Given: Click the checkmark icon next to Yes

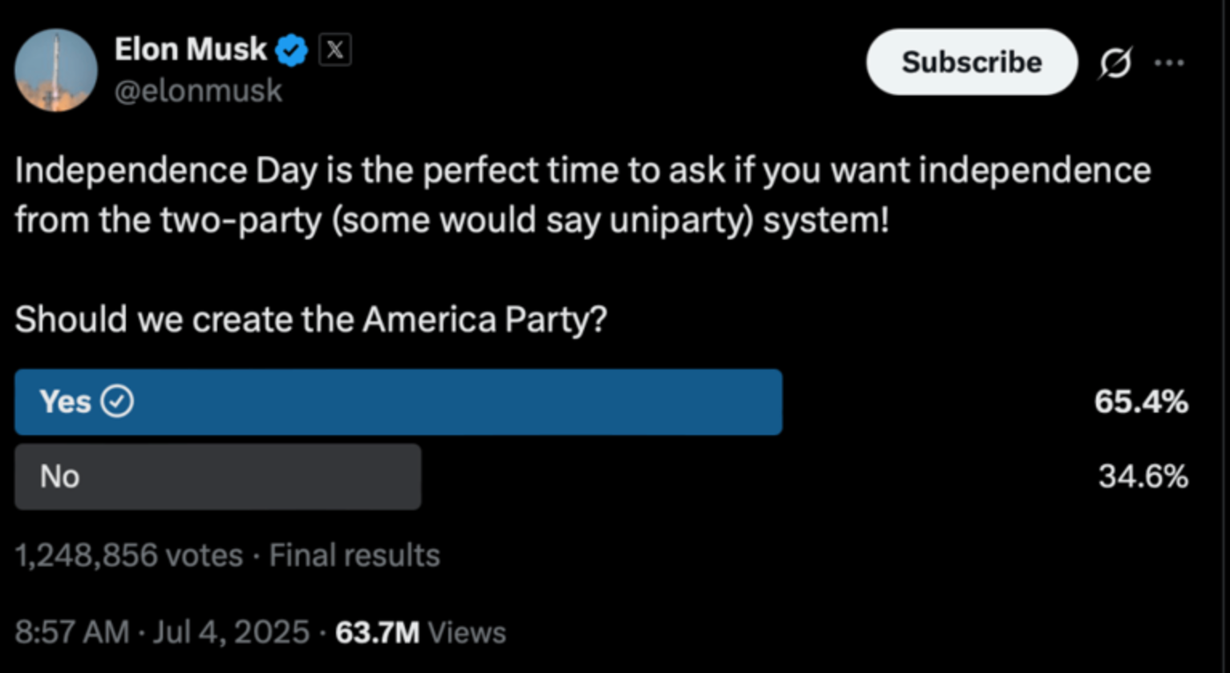Looking at the screenshot, I should (x=119, y=402).
